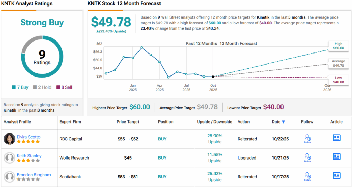This screenshot has height=187, width=352.
Task: Click the High $60.00 forecast label
Action: coord(338,46)
